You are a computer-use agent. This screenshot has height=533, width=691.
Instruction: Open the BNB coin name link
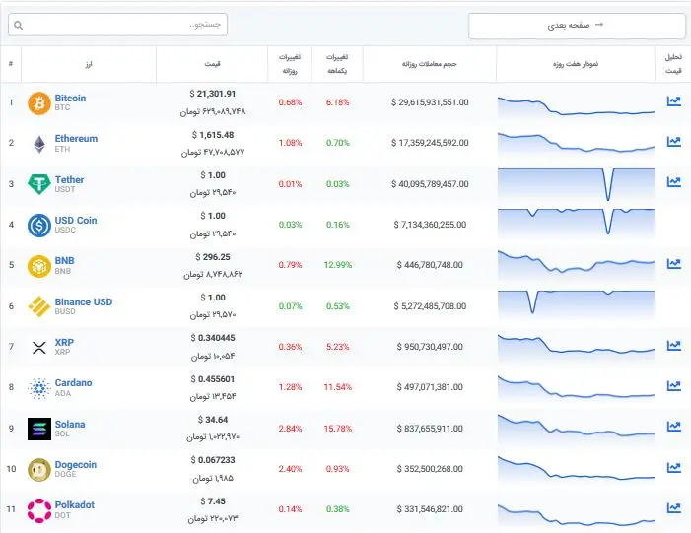point(64,261)
